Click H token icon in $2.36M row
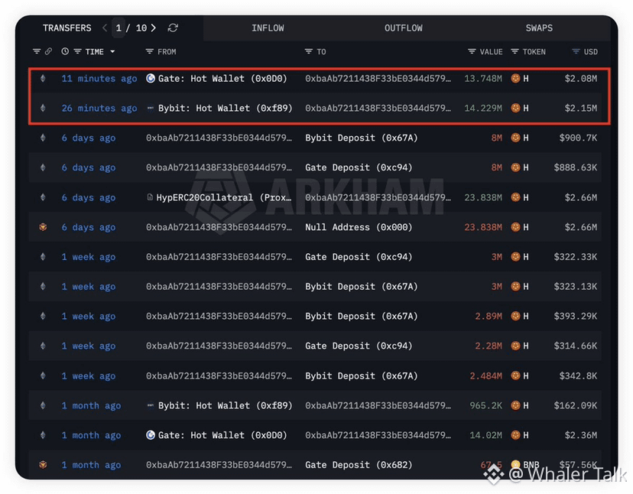This screenshot has height=494, width=633. pos(515,435)
